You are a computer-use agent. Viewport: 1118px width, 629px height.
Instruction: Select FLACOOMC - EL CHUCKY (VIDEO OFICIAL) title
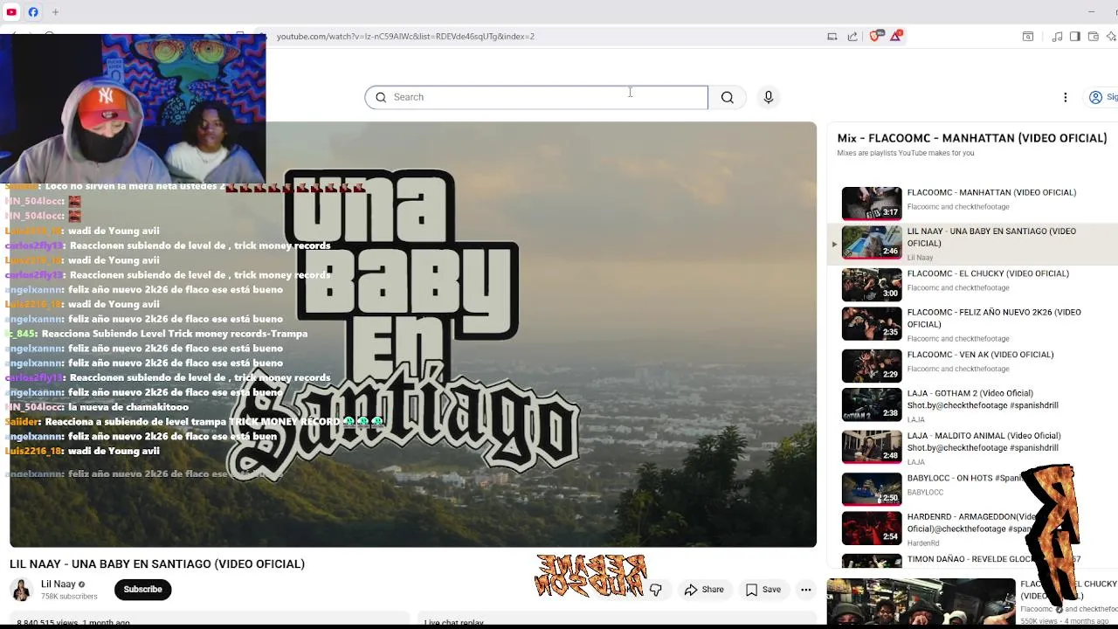[x=988, y=273]
